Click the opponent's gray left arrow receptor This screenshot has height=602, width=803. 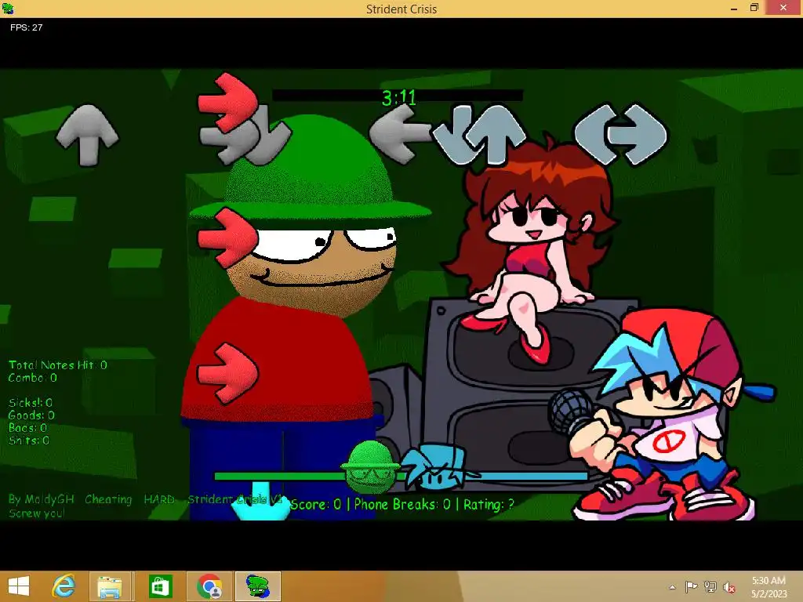(401, 134)
